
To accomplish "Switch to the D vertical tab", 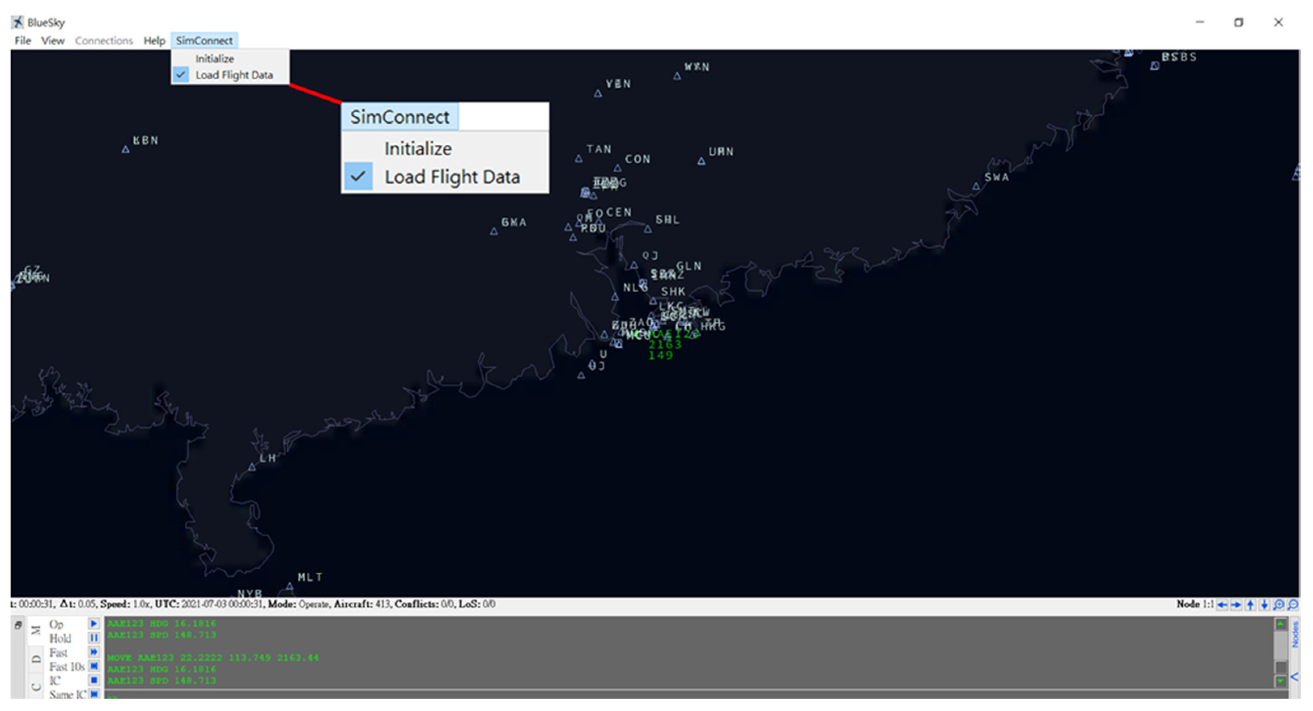I will tap(36, 659).
